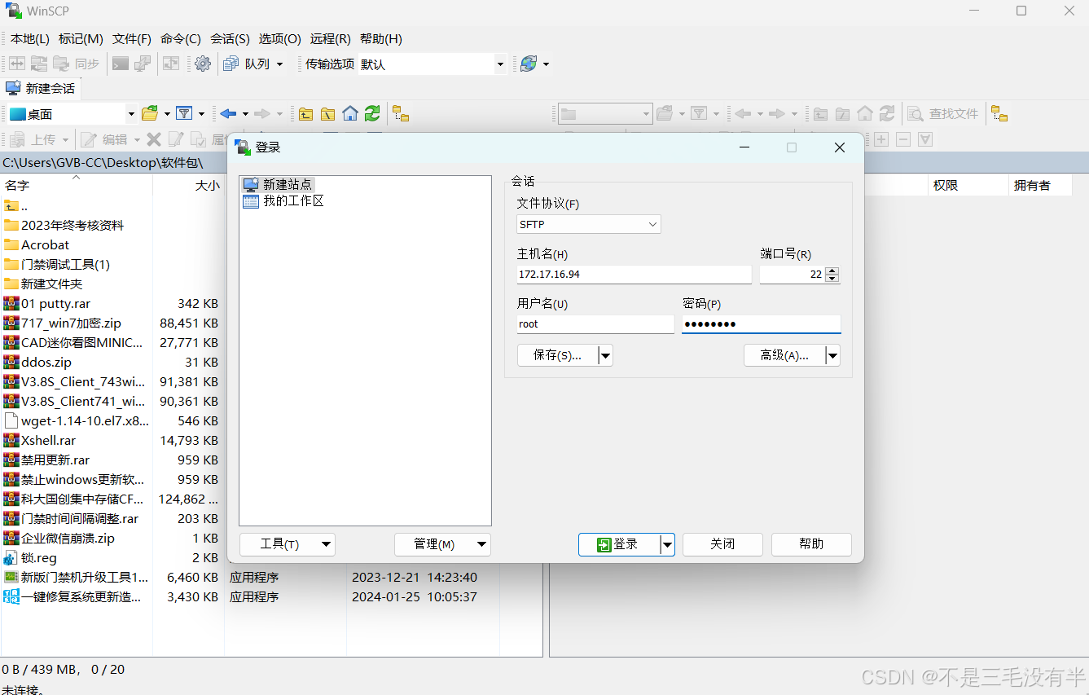Click 查找文件 find files in remote panel
The width and height of the screenshot is (1089, 695).
[945, 113]
